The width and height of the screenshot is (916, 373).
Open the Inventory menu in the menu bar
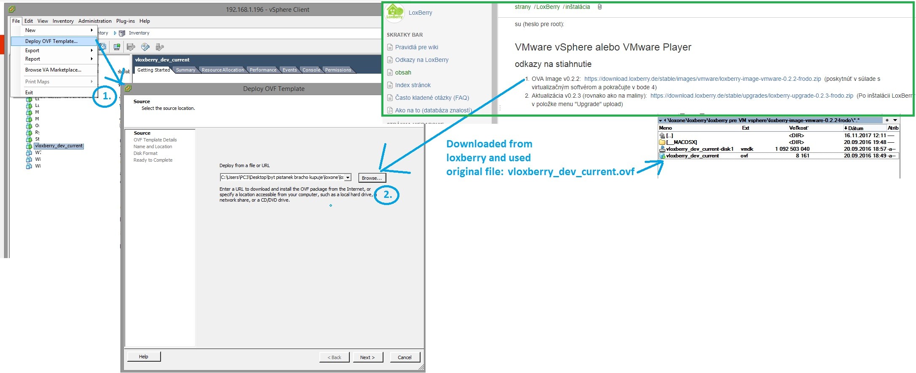point(63,21)
